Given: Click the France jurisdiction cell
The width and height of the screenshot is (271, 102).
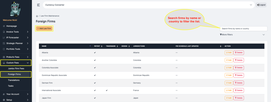Looking at the screenshot, I should point(136,90).
